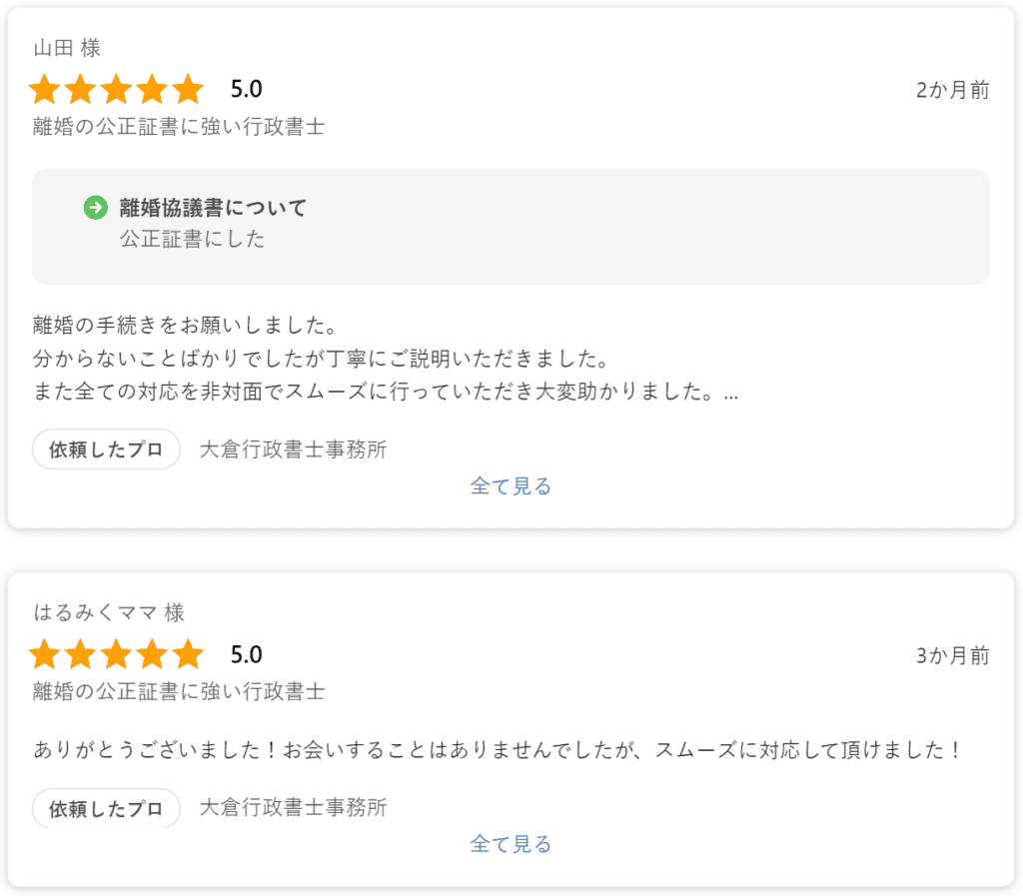The width and height of the screenshot is (1023, 896).
Task: Click the 依頼したプロ badge in 山田 様's review
Action: click(x=106, y=449)
